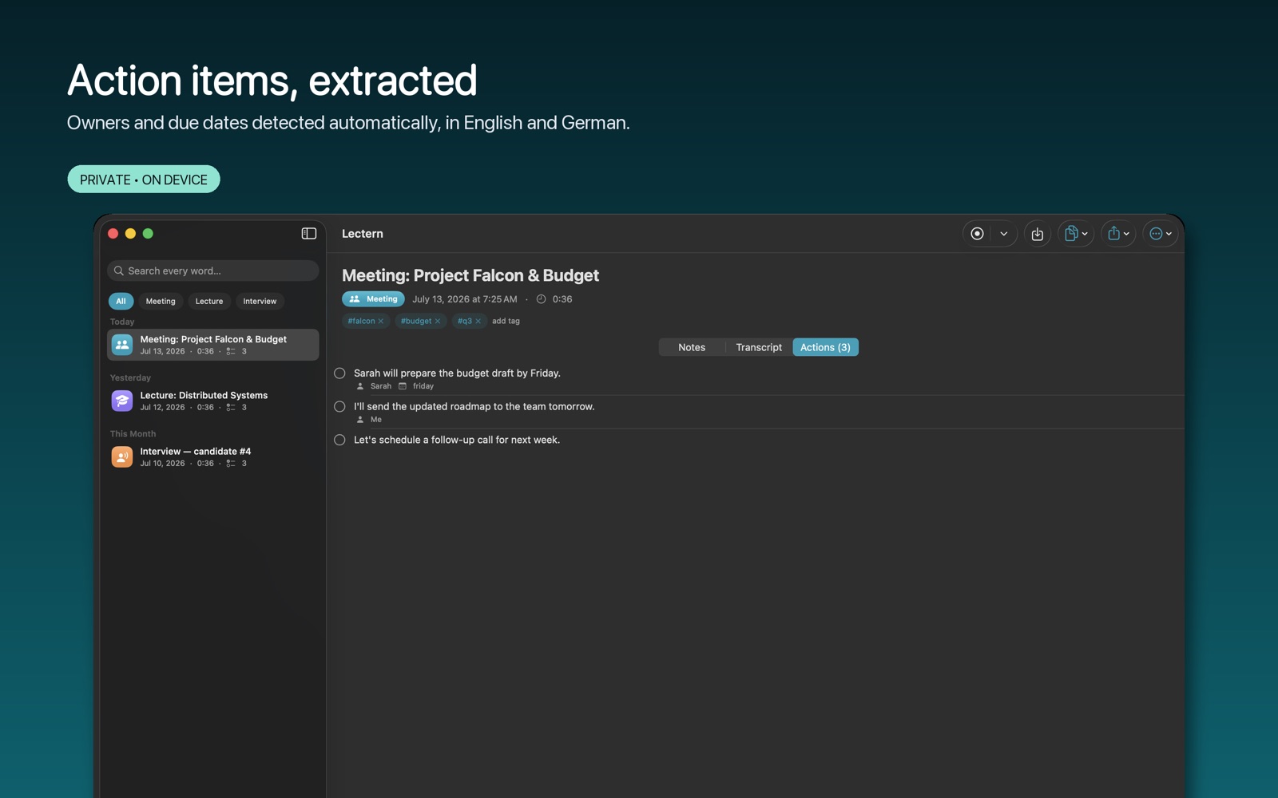
Task: Open 'Lecture: Distributed Systems' recording
Action: click(x=212, y=401)
